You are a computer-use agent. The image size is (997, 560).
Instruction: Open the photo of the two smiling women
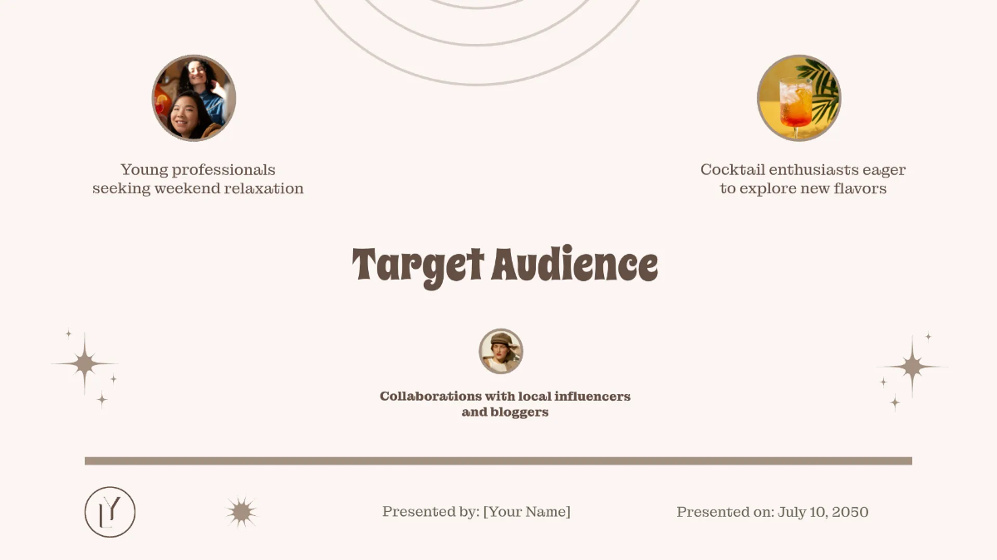[x=193, y=98]
